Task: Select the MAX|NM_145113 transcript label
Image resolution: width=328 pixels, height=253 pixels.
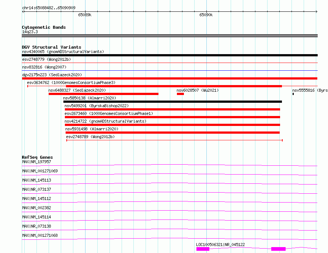Action: point(36,180)
